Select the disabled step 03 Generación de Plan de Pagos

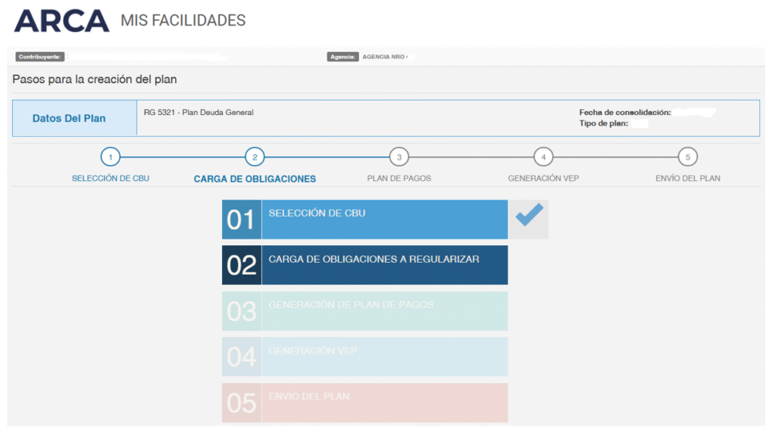(364, 310)
